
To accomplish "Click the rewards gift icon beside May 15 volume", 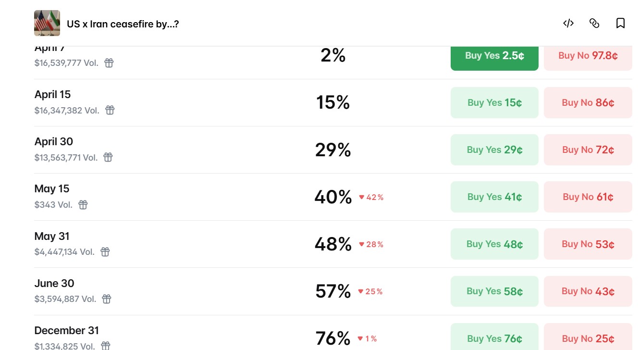I will 83,205.
